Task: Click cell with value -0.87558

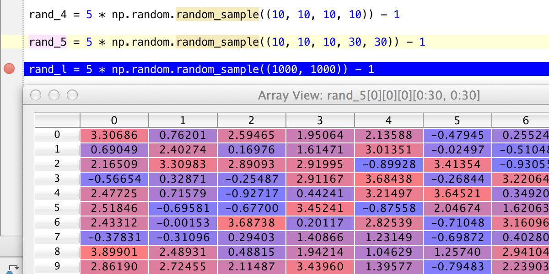Action: 389,208
